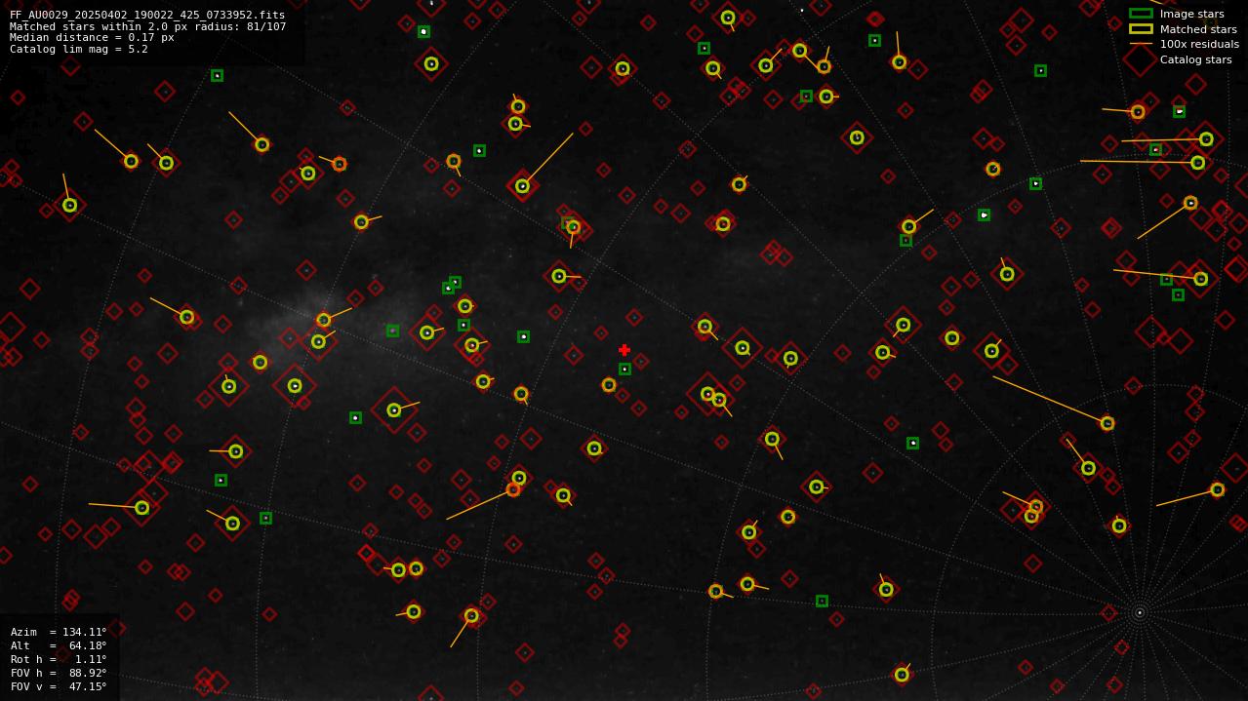Viewport: 1248px width, 701px height.
Task: Click the 'Catalog stars' legend label
Action: tap(1195, 59)
